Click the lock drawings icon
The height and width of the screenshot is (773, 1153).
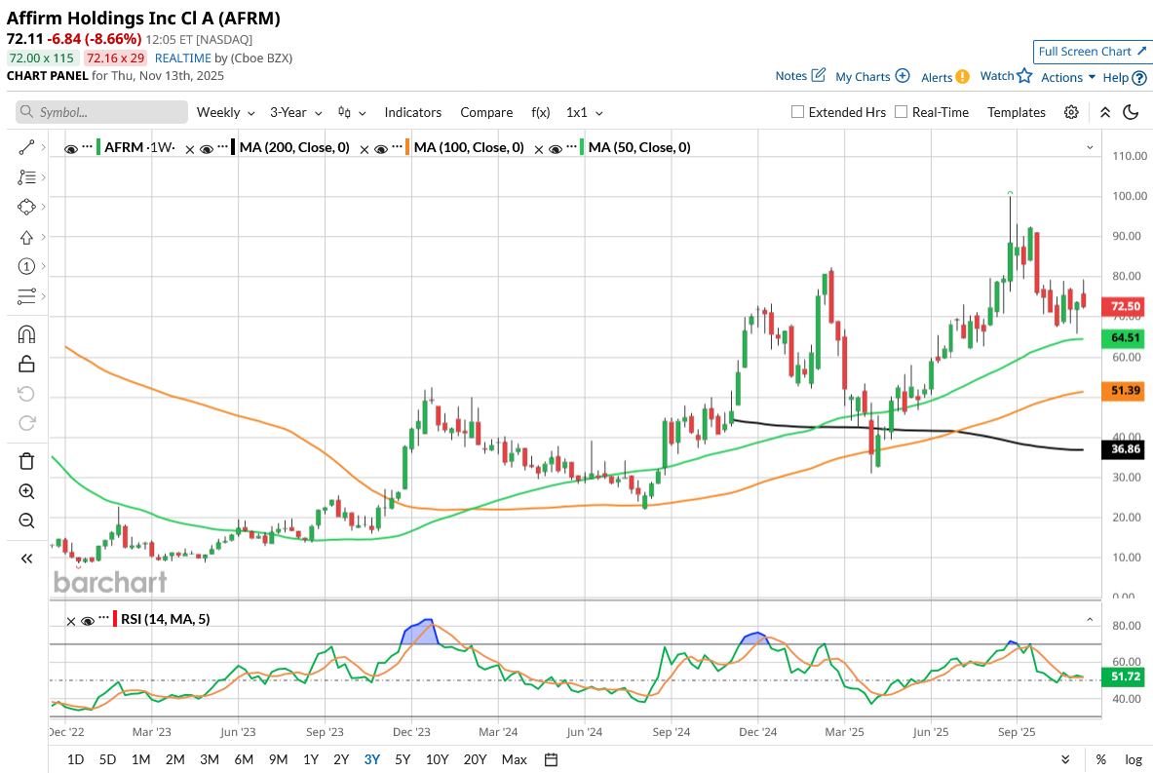[26, 364]
